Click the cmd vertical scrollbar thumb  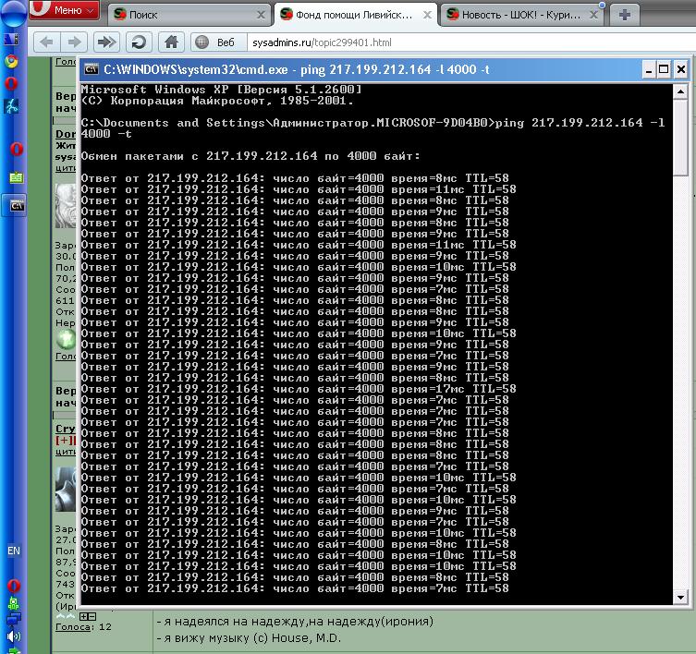click(680, 138)
